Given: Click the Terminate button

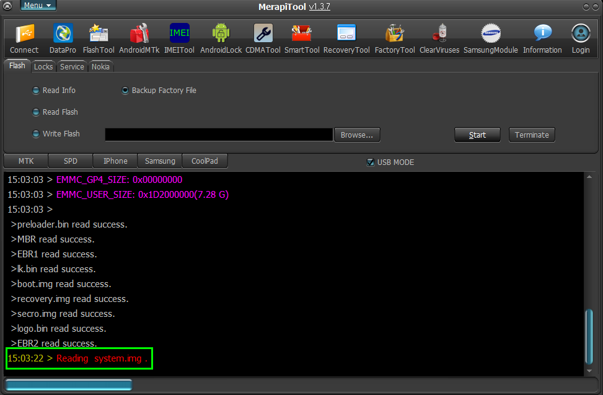Looking at the screenshot, I should 532,135.
